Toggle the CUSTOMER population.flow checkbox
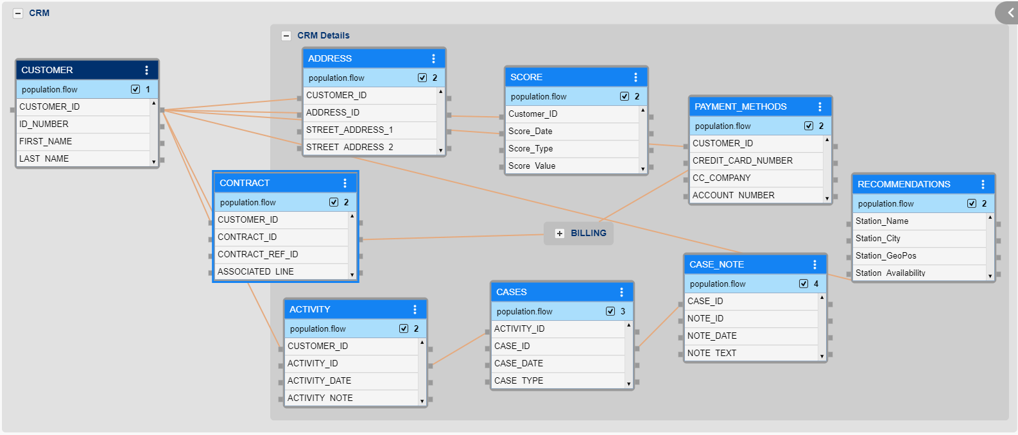The image size is (1018, 435). click(x=135, y=89)
